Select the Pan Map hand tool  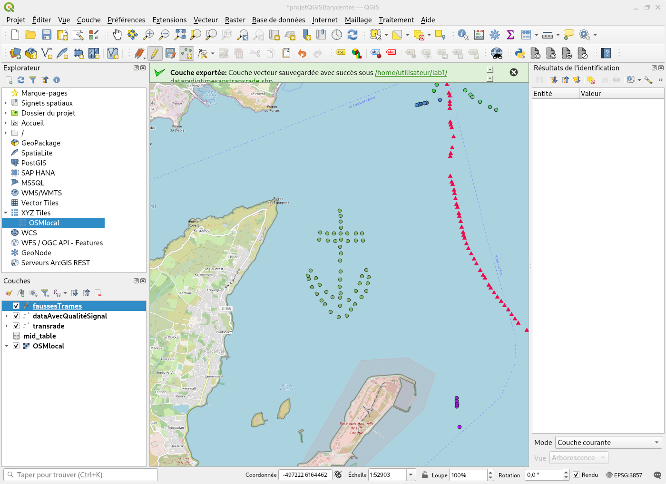tap(117, 35)
